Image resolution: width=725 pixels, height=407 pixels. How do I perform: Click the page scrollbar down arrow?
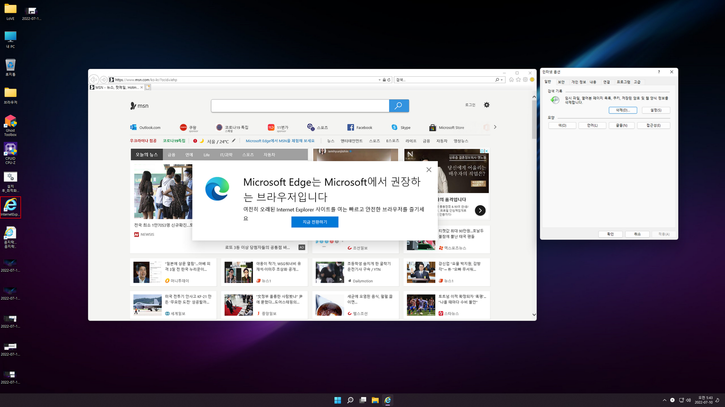coord(534,315)
